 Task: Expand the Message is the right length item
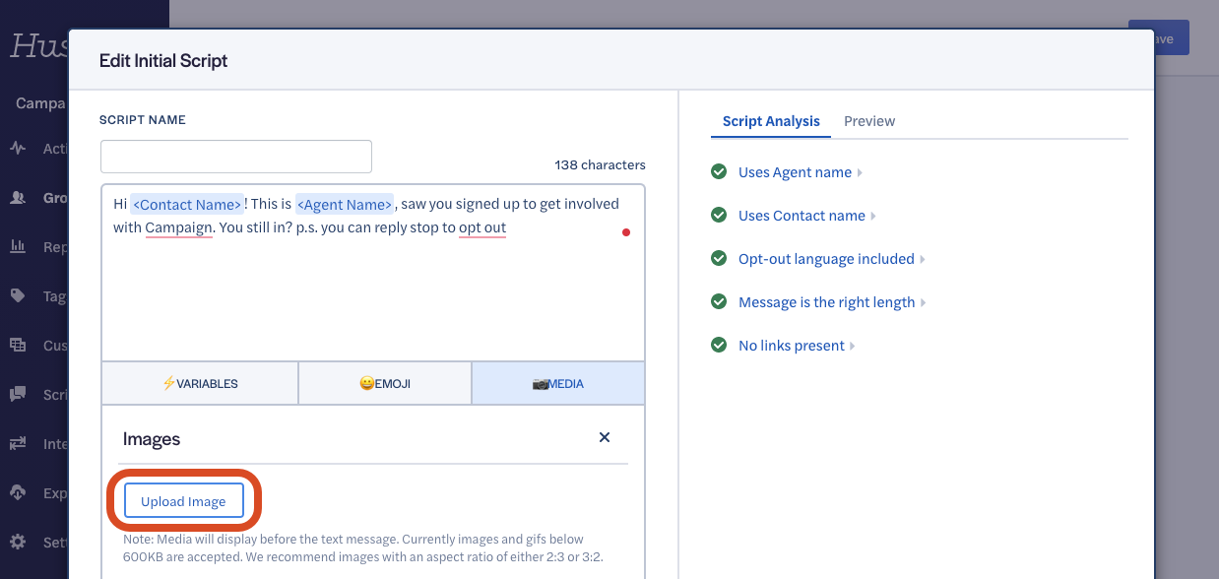point(832,302)
